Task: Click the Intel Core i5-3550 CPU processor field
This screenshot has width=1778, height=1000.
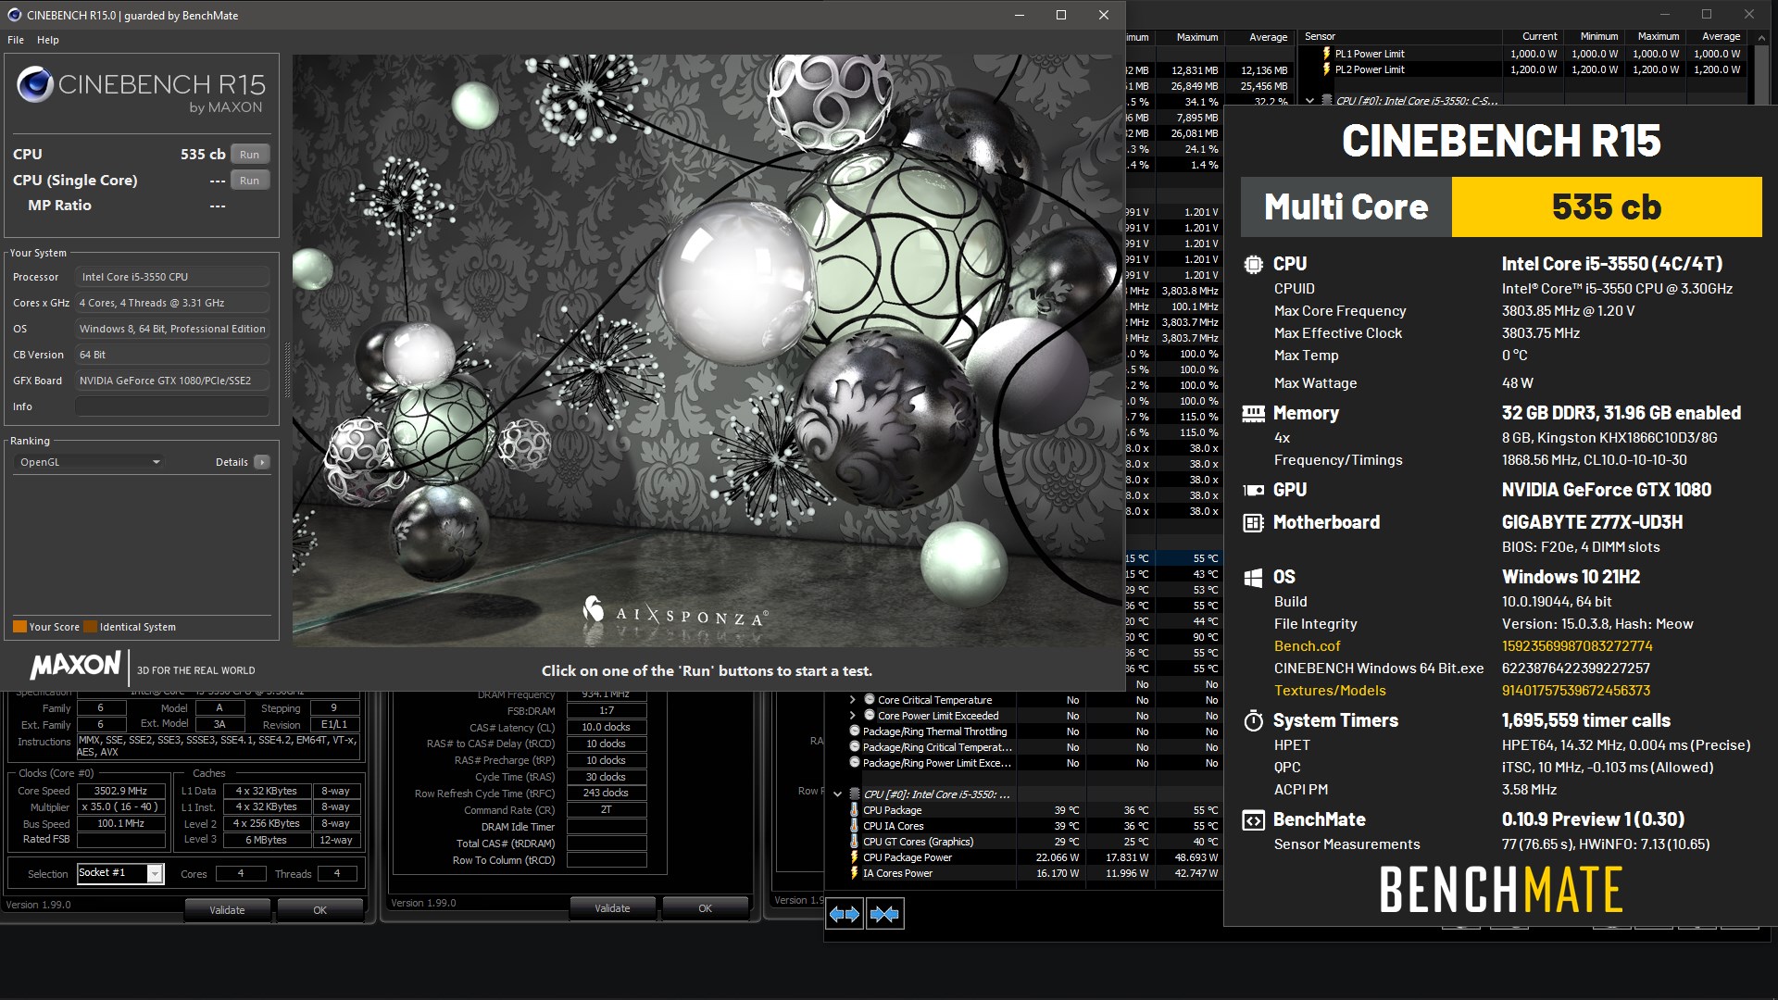Action: [172, 277]
